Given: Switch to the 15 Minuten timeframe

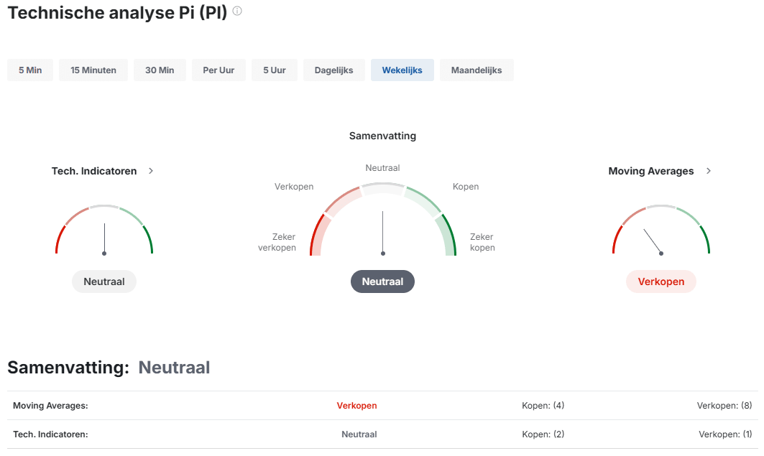Looking at the screenshot, I should click(x=93, y=70).
